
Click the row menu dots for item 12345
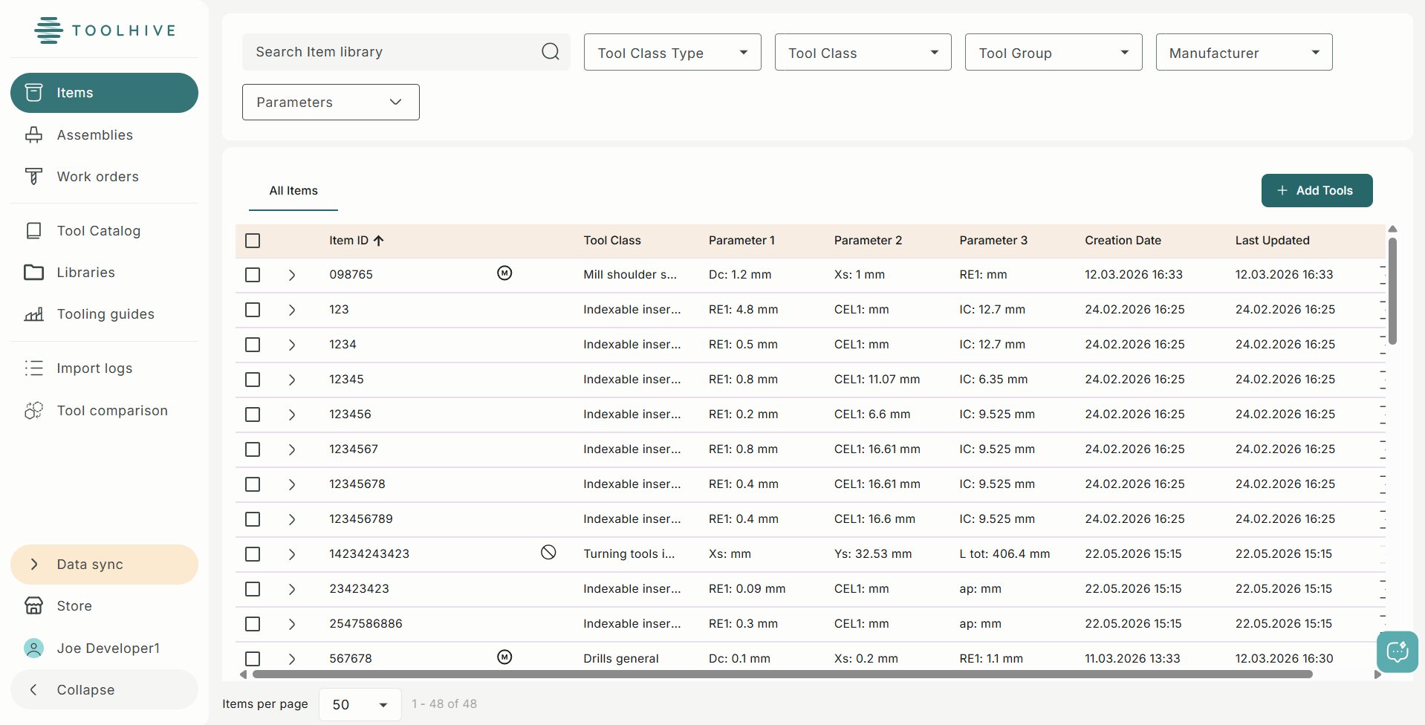pyautogui.click(x=1383, y=380)
